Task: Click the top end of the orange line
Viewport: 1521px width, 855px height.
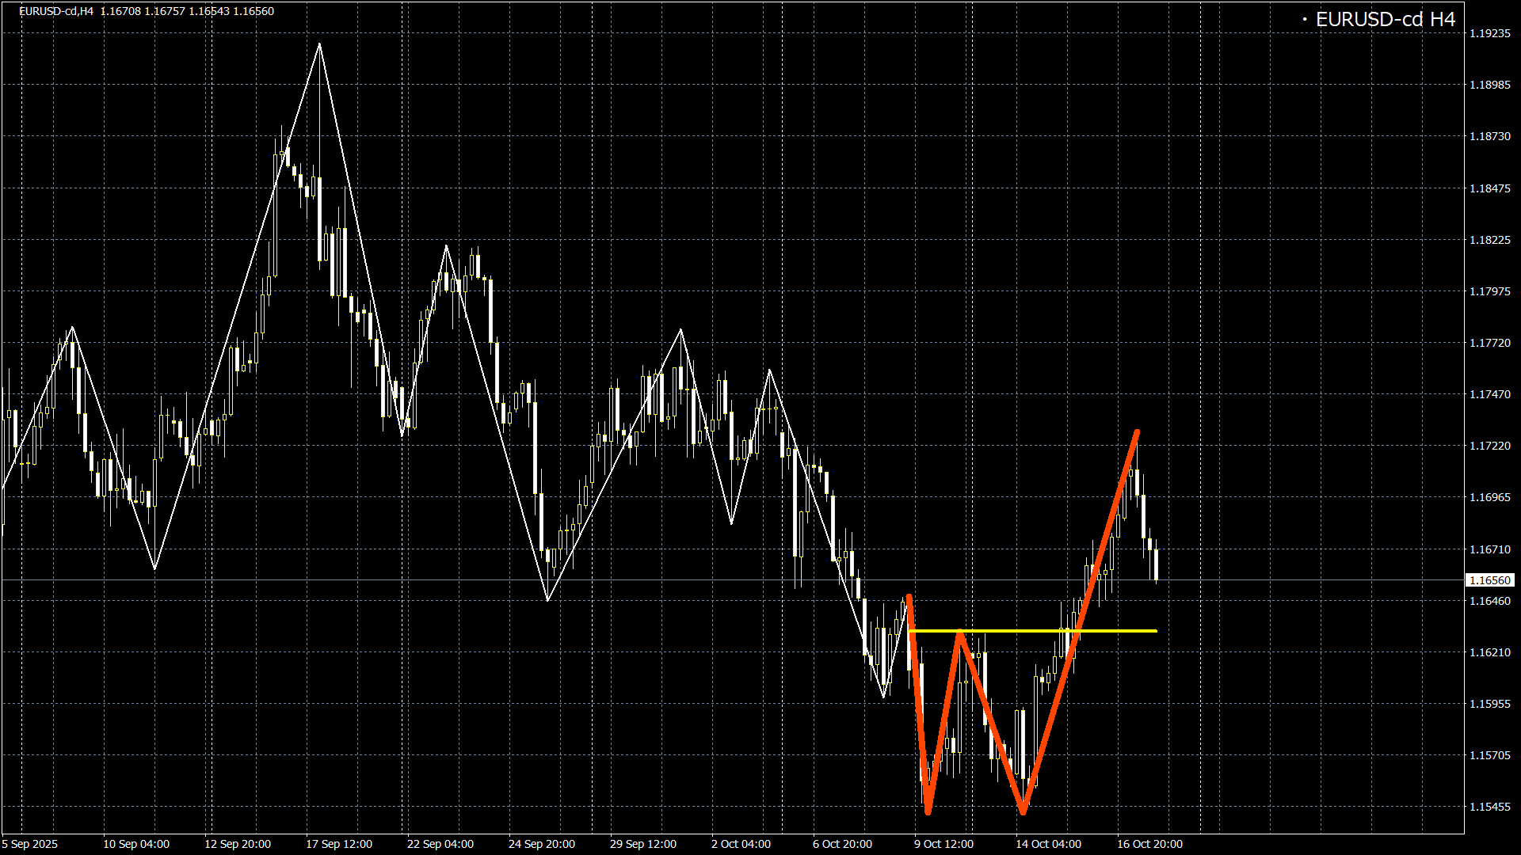Action: (1137, 432)
